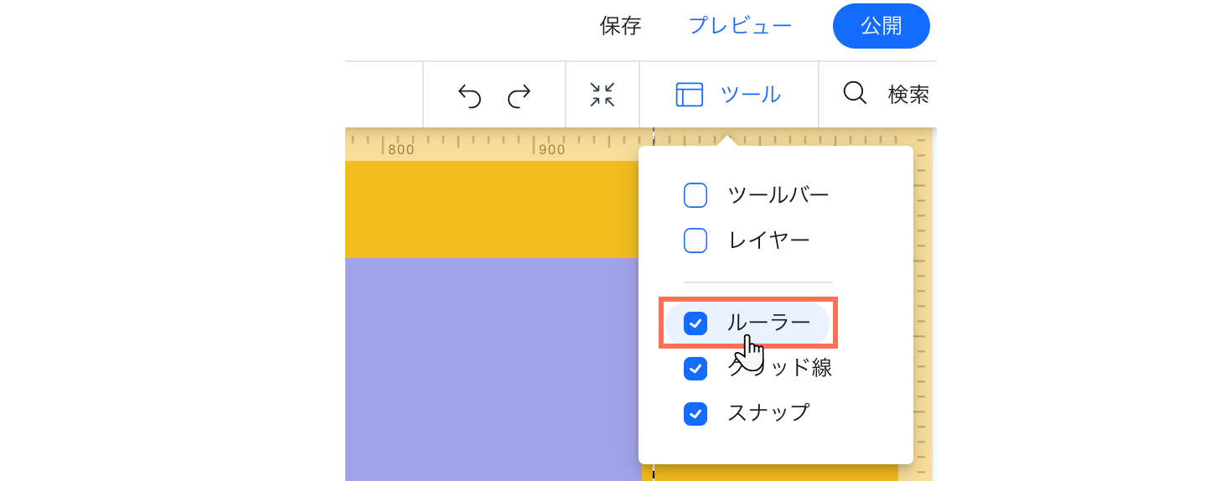Screen dimensions: 1210x481
Task: Click the yellow header section on canvas
Action: point(492,209)
